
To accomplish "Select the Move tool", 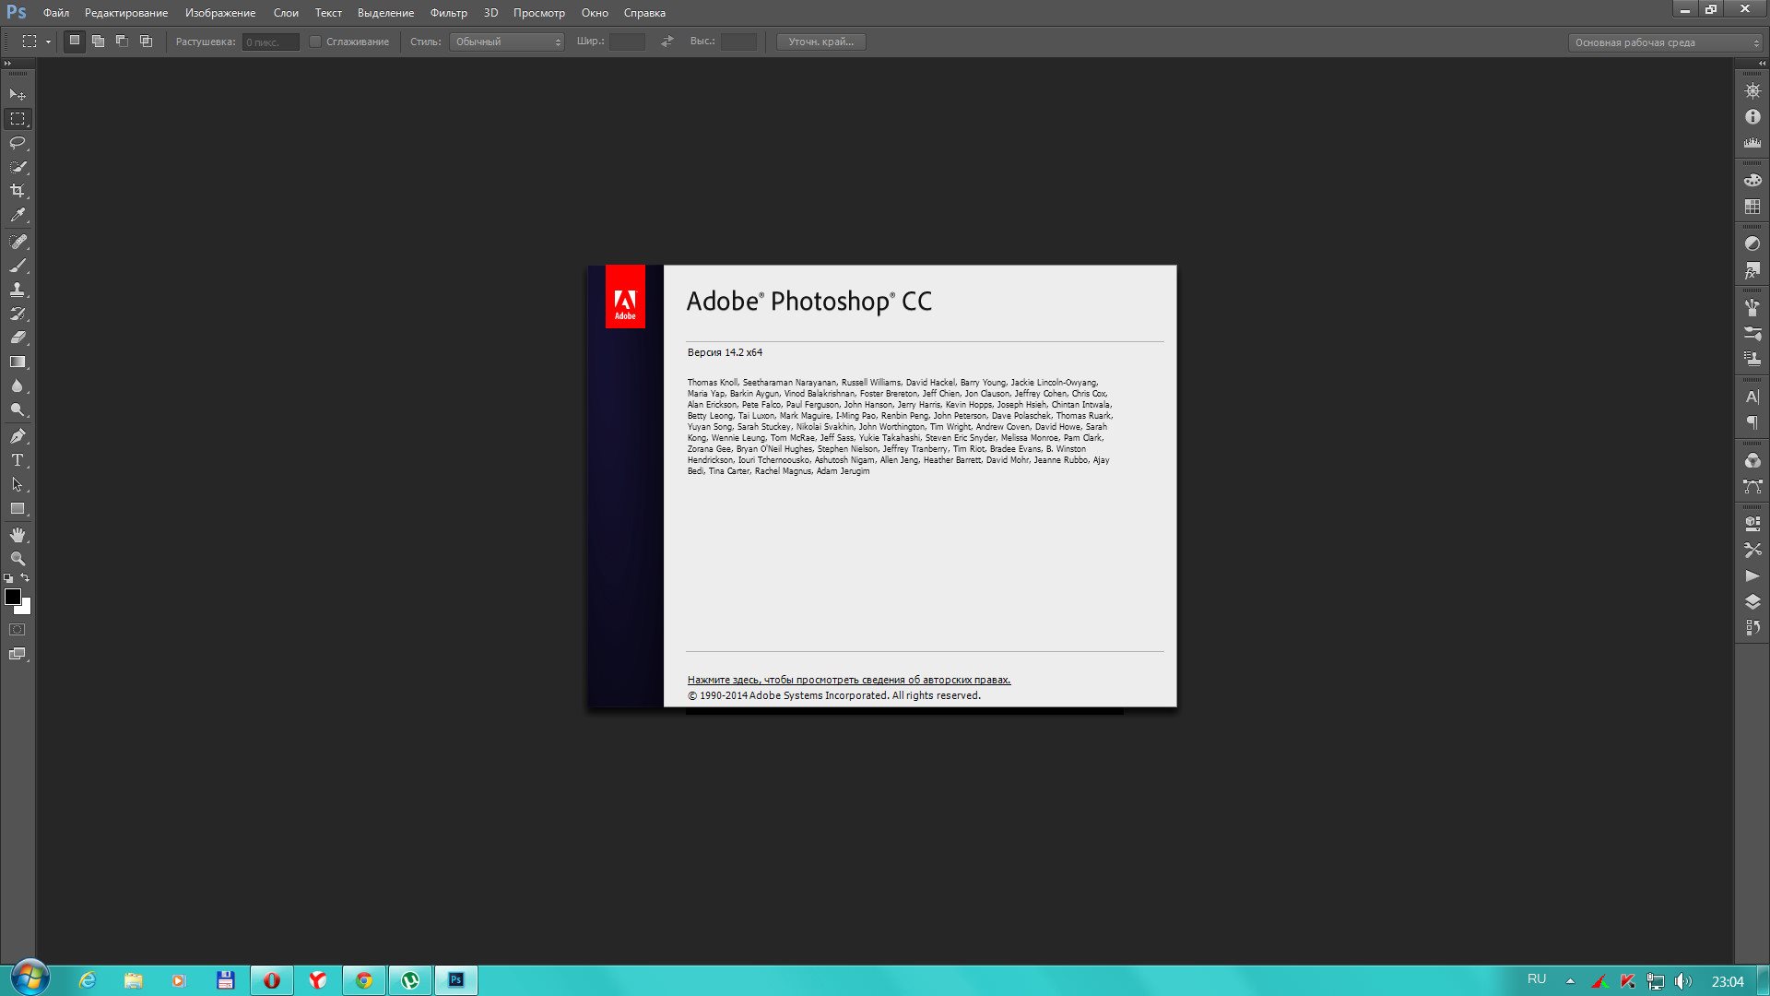I will point(18,94).
